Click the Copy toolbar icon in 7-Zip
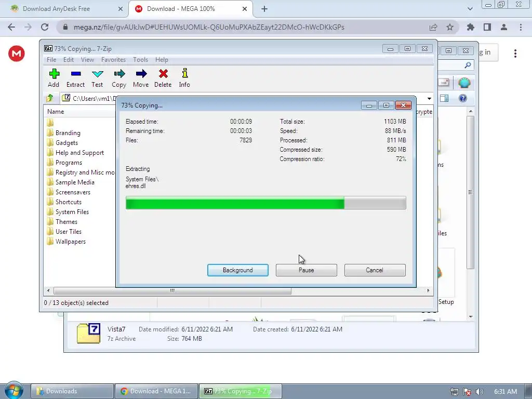532x399 pixels. (x=119, y=78)
